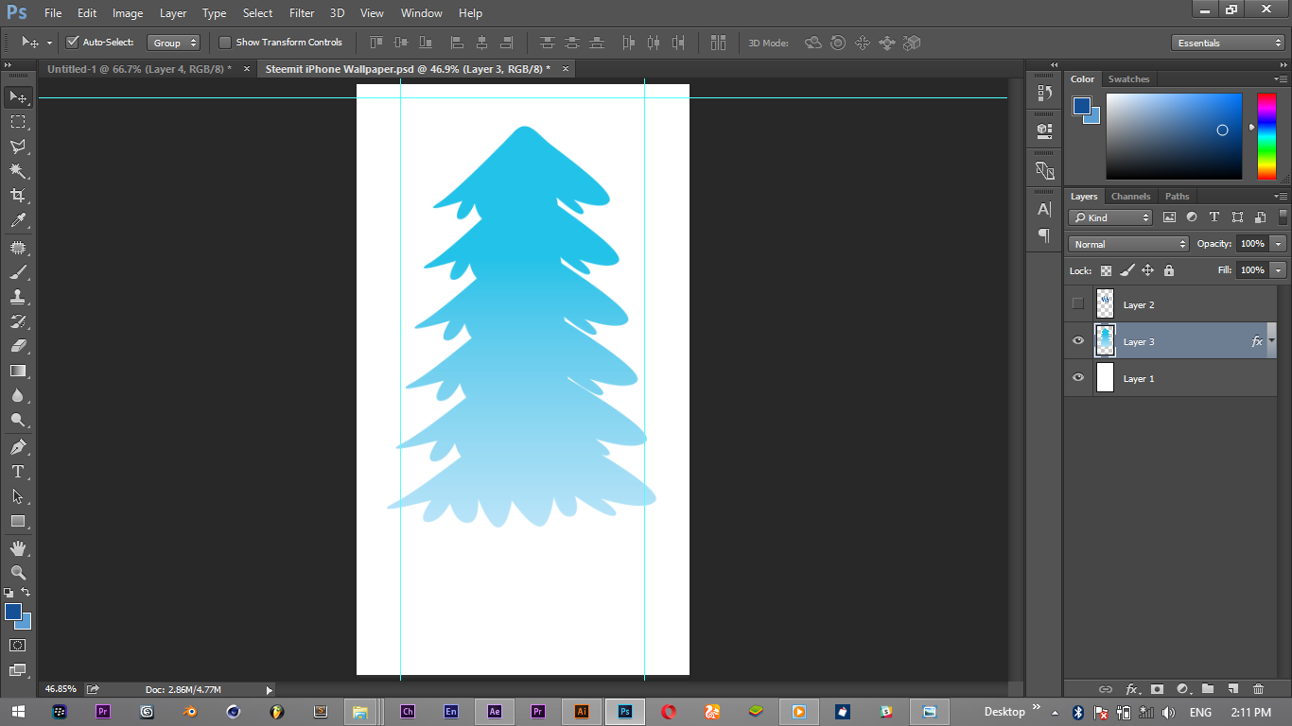Screen dimensions: 1292x726
Task: Click the Add layer style fx icon
Action: (1130, 689)
